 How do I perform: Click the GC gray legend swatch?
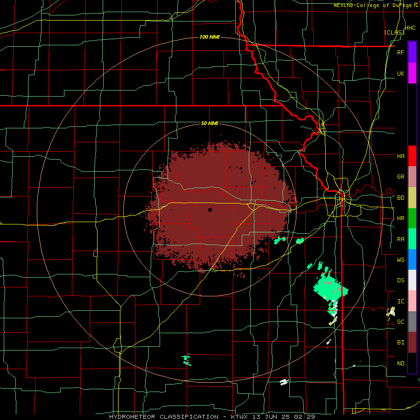412,322
